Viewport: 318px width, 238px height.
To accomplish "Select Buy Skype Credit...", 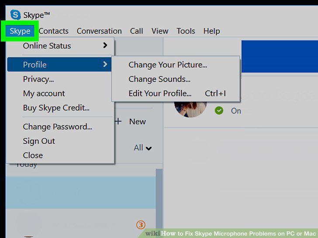I will point(60,108).
